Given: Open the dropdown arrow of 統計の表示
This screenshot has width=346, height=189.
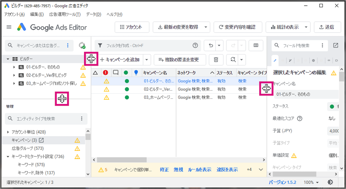Looking at the screenshot, I should point(306,27).
